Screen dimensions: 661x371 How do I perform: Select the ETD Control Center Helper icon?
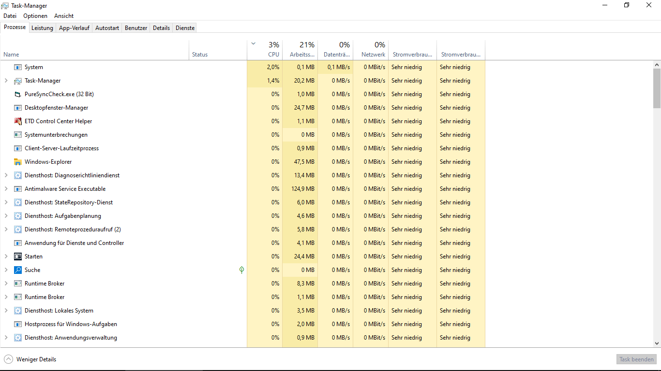click(x=18, y=121)
